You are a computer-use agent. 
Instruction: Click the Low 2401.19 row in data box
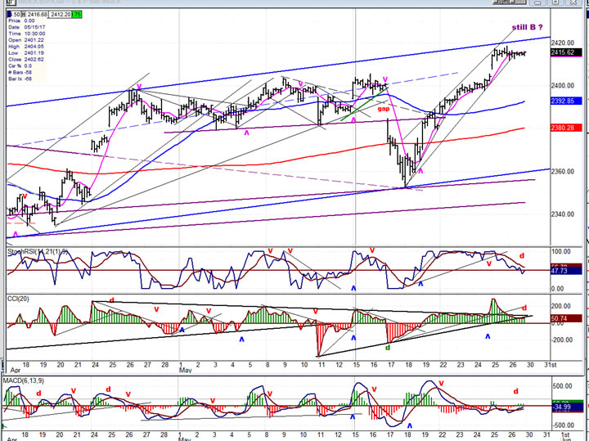[27, 53]
